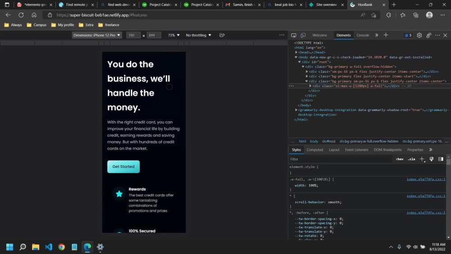Open the Windows Start menu
451x254 pixels.
pos(9,247)
